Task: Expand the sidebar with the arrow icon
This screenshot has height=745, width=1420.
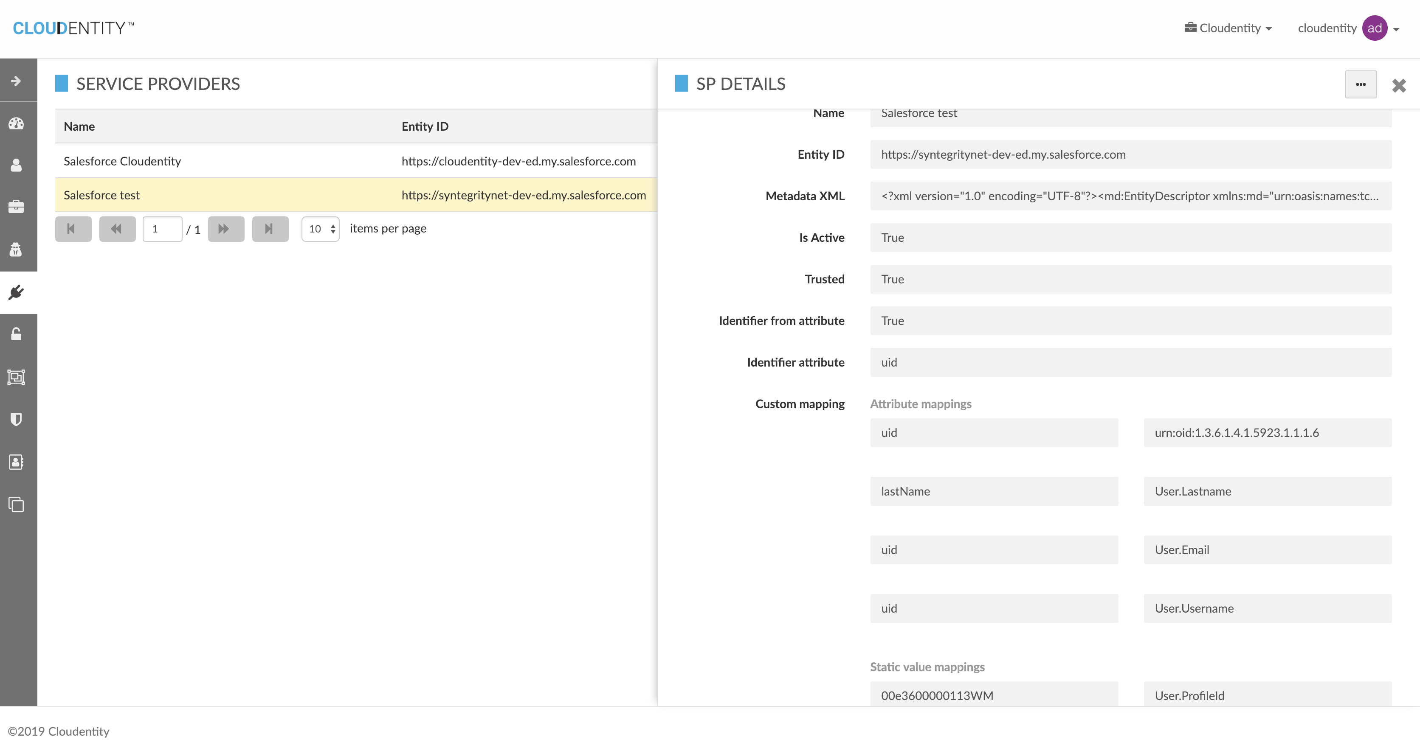Action: pos(17,81)
